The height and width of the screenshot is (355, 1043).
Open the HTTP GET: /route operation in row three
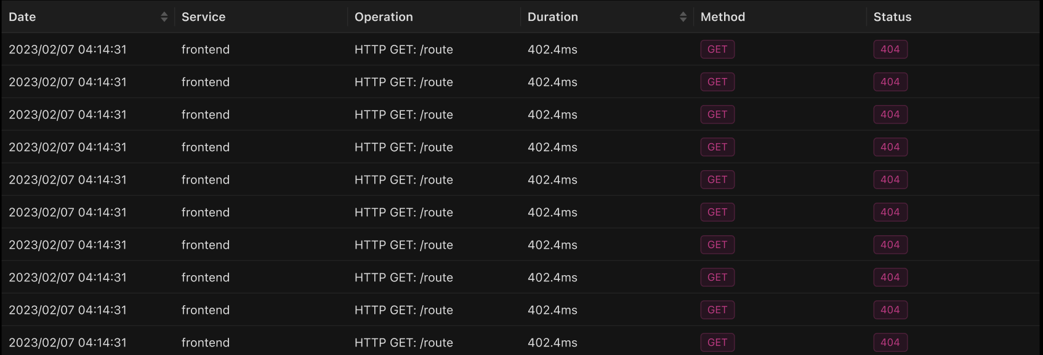[403, 114]
